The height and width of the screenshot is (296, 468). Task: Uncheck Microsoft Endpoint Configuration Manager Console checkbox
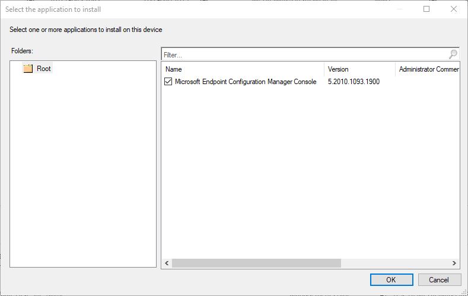click(x=168, y=81)
